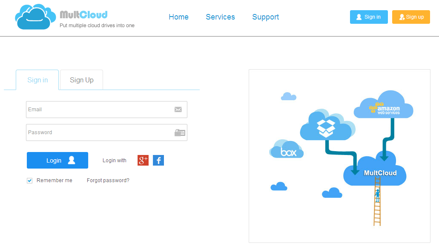Toggle the Remember me checkbox
This screenshot has width=439, height=245.
pyautogui.click(x=30, y=180)
